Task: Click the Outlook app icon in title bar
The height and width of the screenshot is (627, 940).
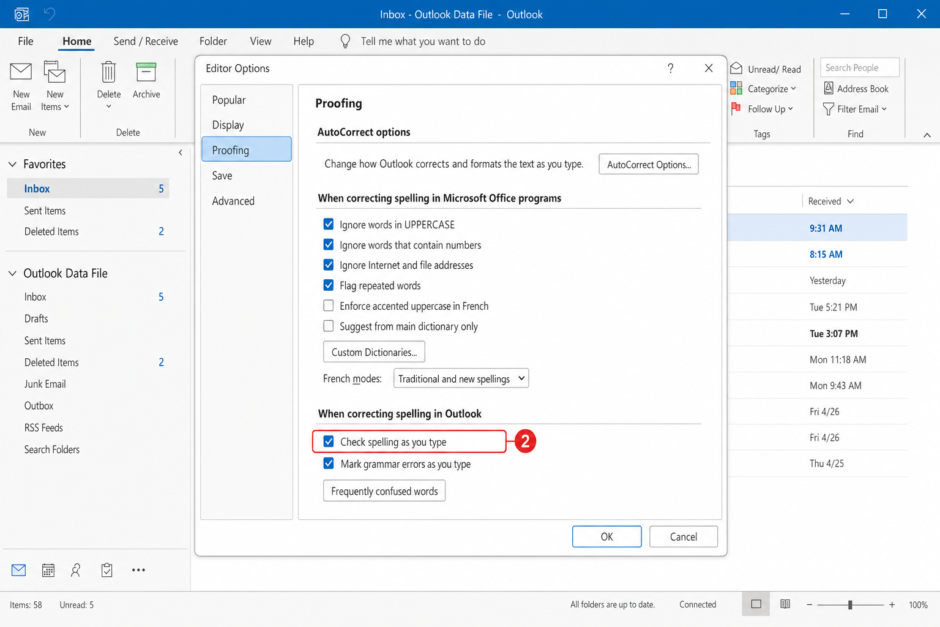Action: click(x=21, y=14)
